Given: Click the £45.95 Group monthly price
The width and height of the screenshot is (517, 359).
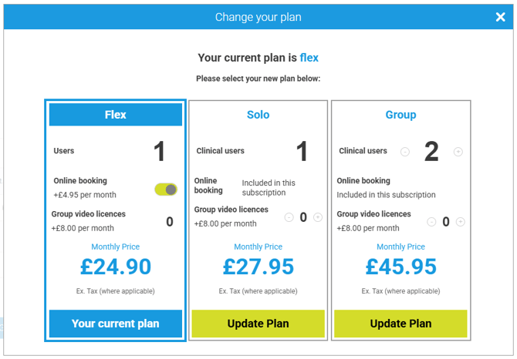Looking at the screenshot, I should 400,267.
